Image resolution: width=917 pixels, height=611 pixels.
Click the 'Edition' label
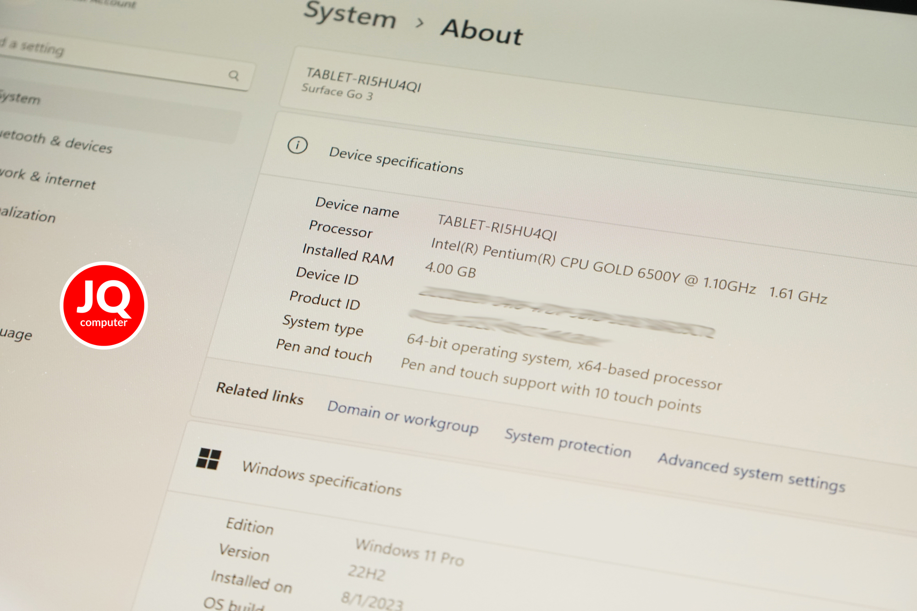point(249,526)
